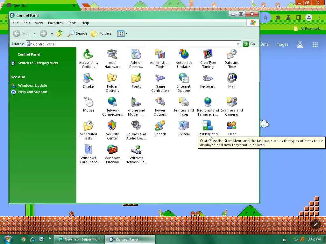Bookmark page with star icon
The width and height of the screenshot is (326, 244).
pos(265,18)
